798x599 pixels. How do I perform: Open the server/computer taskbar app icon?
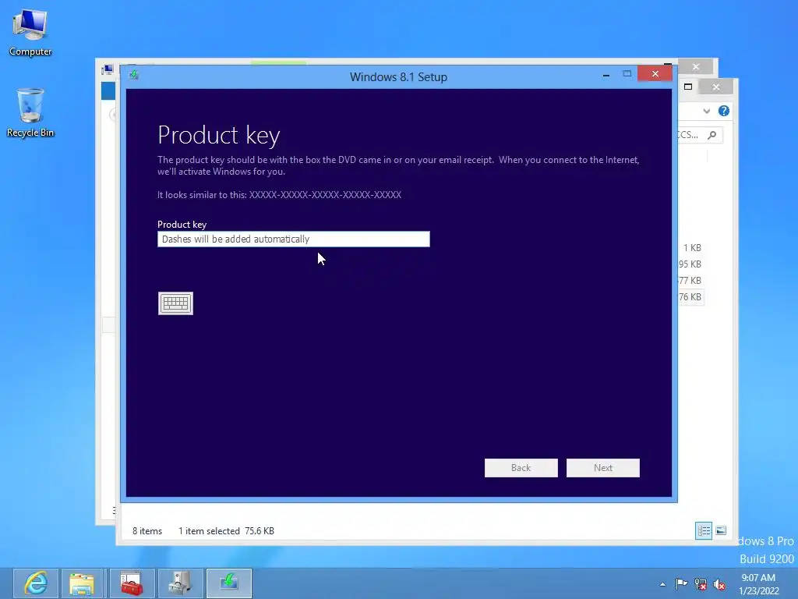(x=180, y=583)
